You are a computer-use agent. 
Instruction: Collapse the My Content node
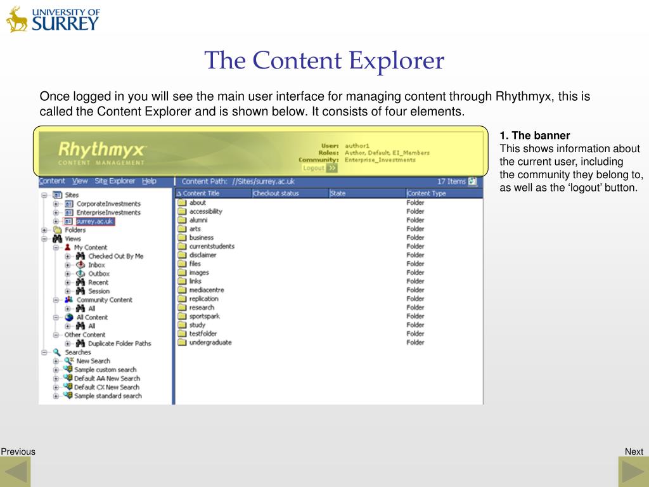click(x=56, y=248)
